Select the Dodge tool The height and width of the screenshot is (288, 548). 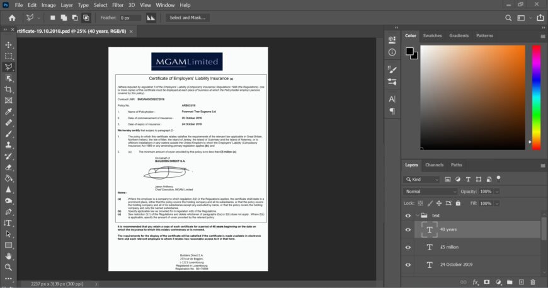[8, 200]
